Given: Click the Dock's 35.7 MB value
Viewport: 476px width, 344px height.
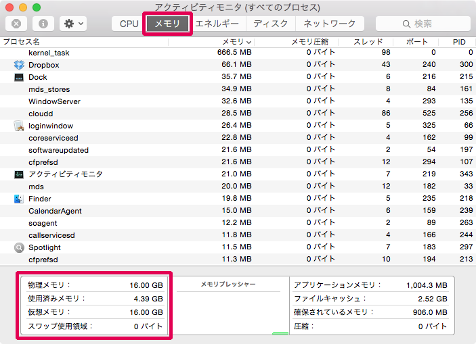Looking at the screenshot, I should (236, 76).
